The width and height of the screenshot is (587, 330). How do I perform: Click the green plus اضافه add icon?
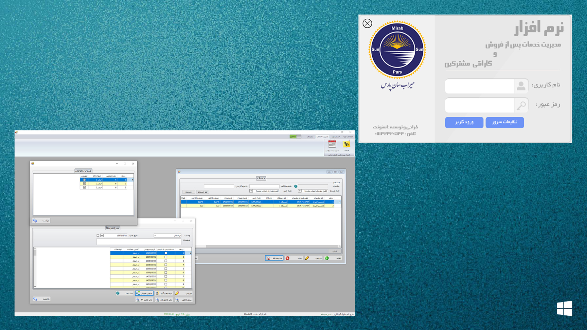pos(327,258)
